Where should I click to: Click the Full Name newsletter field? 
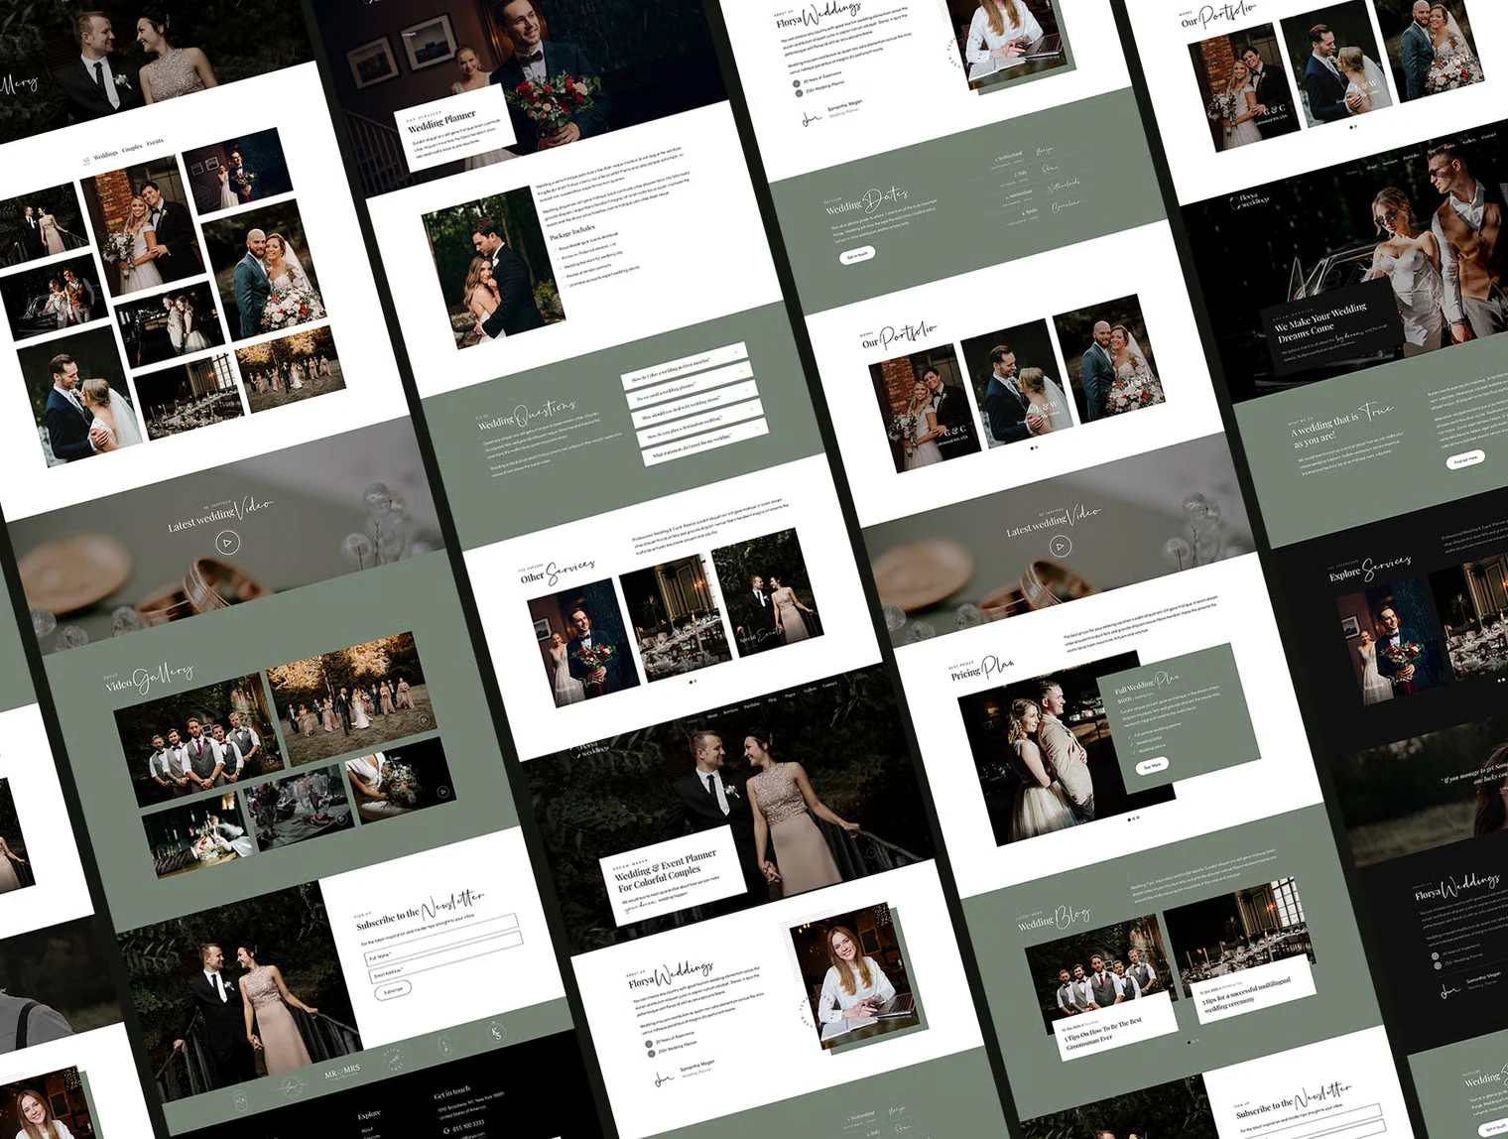coord(442,939)
